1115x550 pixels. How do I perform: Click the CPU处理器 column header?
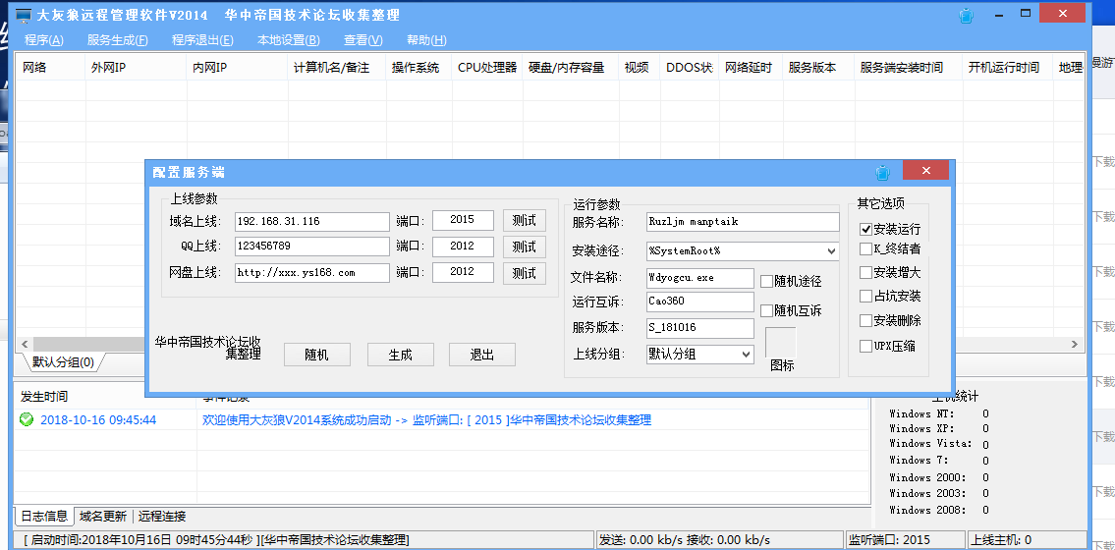point(487,68)
